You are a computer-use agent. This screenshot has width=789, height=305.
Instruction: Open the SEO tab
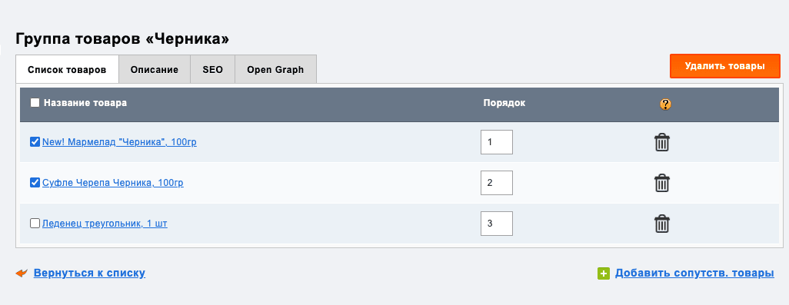point(212,69)
